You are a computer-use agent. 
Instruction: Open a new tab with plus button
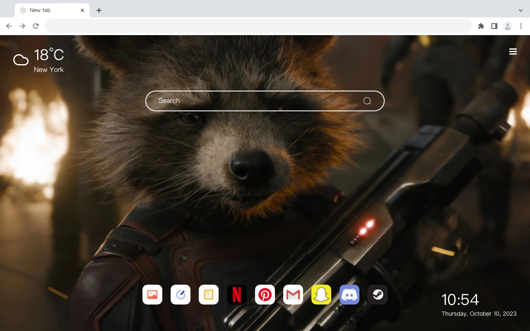coord(99,10)
